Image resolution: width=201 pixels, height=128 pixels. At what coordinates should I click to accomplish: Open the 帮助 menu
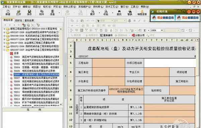pyautogui.click(x=145, y=7)
